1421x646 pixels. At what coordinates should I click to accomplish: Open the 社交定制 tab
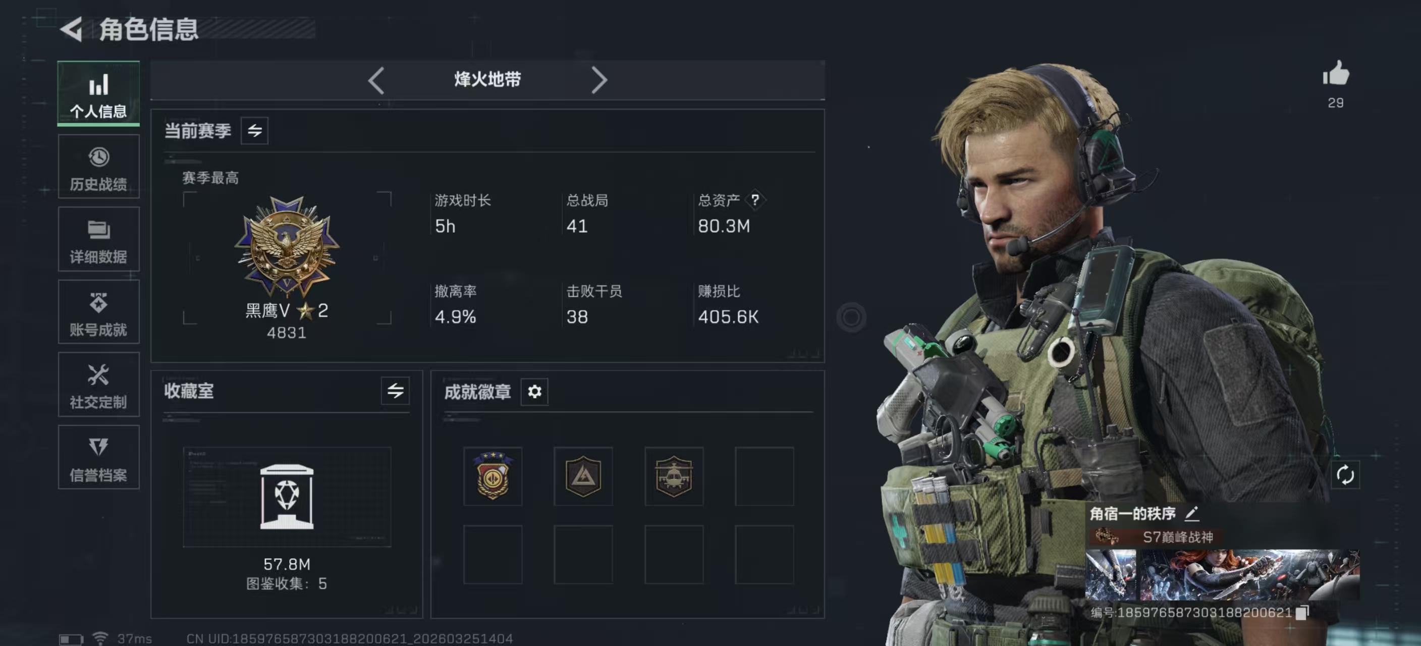99,385
